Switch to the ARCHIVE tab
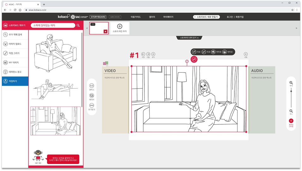 (x=115, y=17)
